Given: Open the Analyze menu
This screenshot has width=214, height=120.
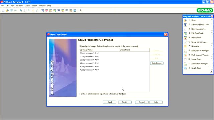Looking at the screenshot, I should (x=19, y=6).
